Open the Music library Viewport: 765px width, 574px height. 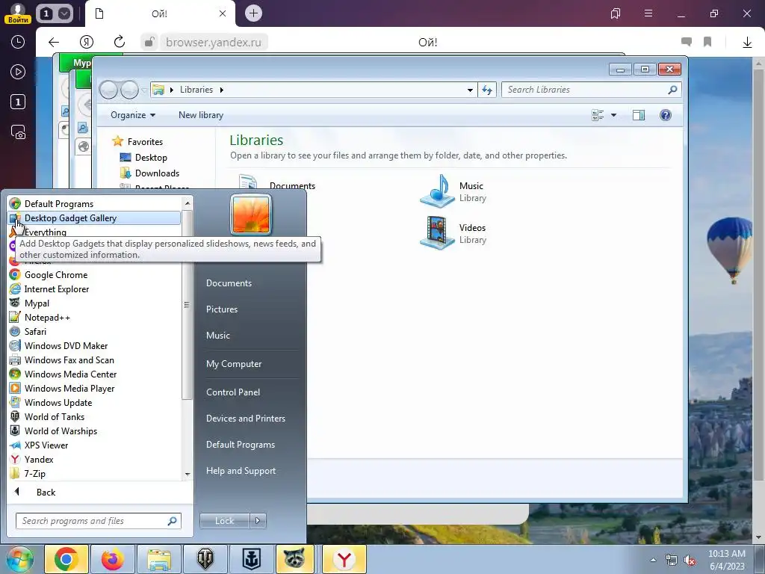pyautogui.click(x=453, y=191)
